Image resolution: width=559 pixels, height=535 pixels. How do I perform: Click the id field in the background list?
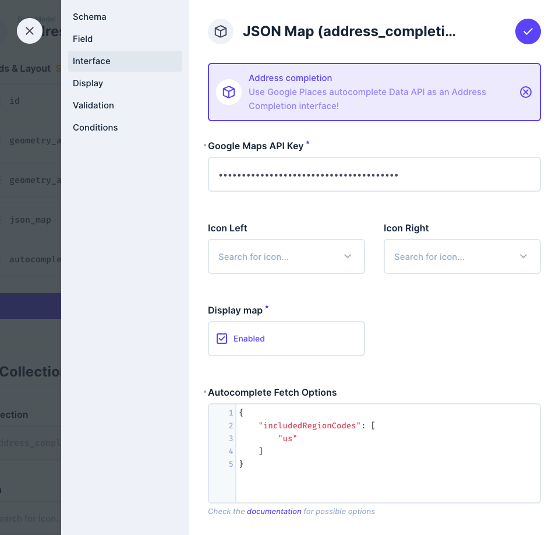click(x=15, y=101)
